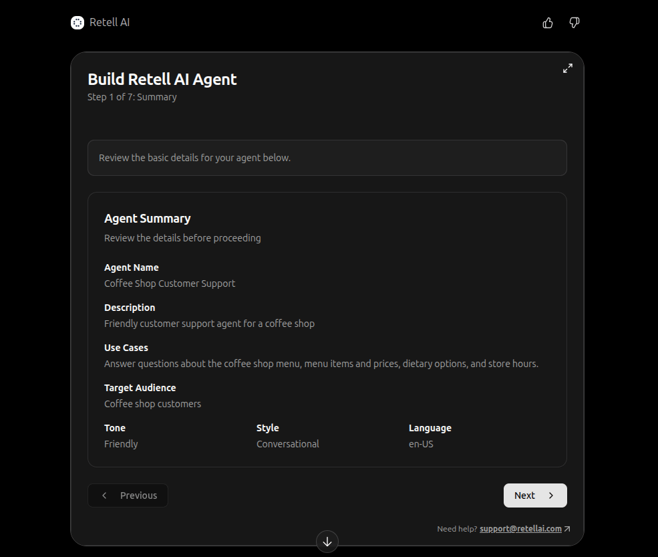The width and height of the screenshot is (658, 557).
Task: Click the 'Coffee shop customers' value
Action: pyautogui.click(x=153, y=404)
